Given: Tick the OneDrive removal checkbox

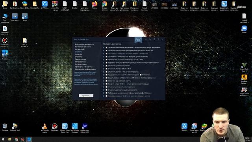Looking at the screenshot, I should [106, 96].
